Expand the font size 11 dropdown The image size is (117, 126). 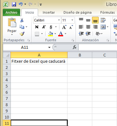click(x=72, y=20)
